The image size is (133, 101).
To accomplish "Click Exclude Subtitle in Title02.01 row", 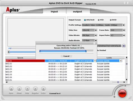I will pyautogui.click(x=103, y=64).
